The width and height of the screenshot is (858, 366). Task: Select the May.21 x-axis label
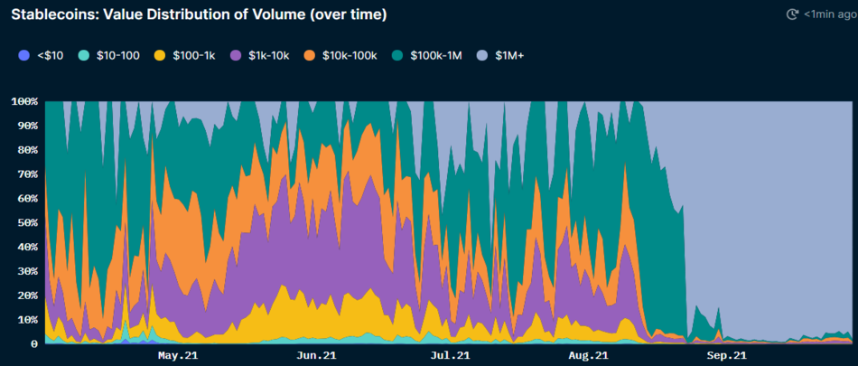(x=178, y=355)
